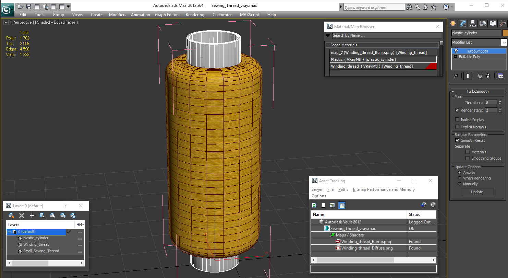Switch Asset Tracking to table view icon
Image resolution: width=508 pixels, height=278 pixels.
[x=342, y=205]
